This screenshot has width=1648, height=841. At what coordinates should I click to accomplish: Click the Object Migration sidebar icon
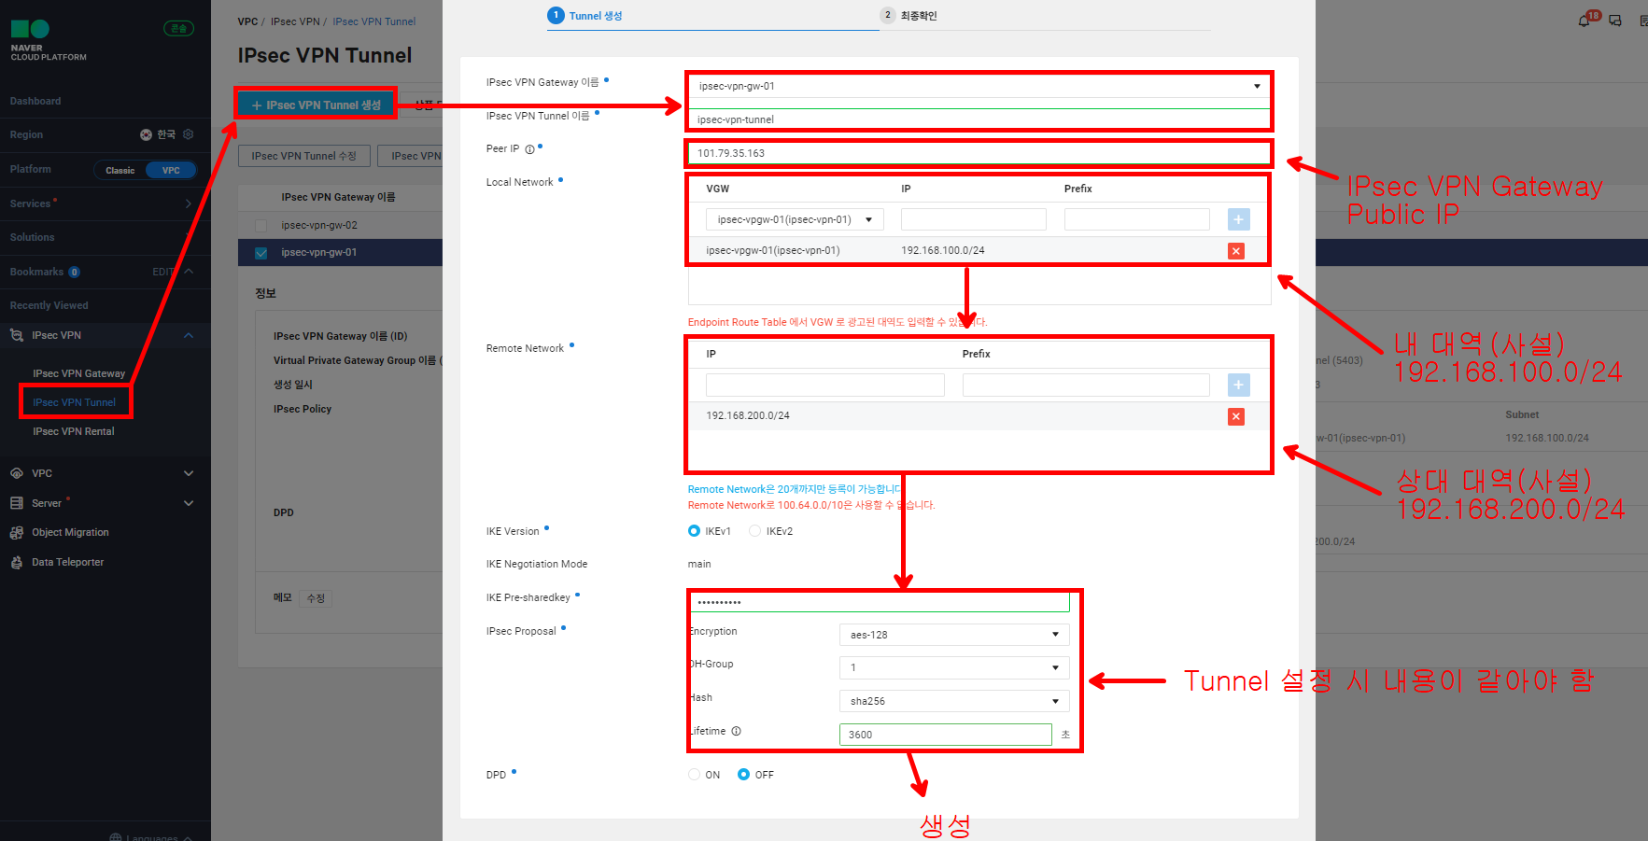tap(17, 532)
